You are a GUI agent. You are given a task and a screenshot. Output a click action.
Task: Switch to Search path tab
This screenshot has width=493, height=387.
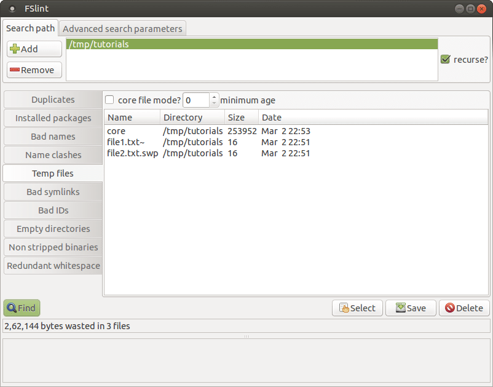tap(31, 28)
